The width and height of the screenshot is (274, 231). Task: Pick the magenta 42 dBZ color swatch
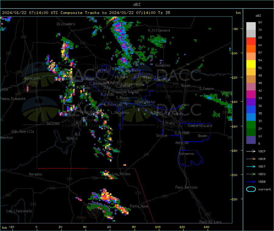point(251,94)
